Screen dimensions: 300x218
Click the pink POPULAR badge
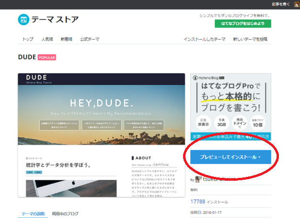(47, 57)
